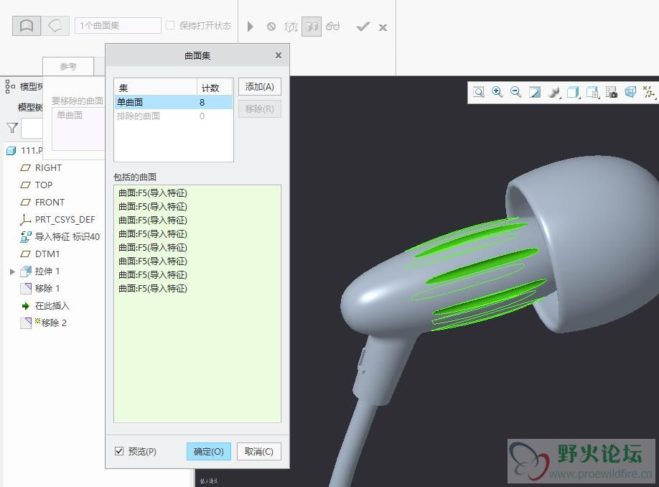Confirm with 确定(O) button
This screenshot has height=487, width=659.
(208, 452)
